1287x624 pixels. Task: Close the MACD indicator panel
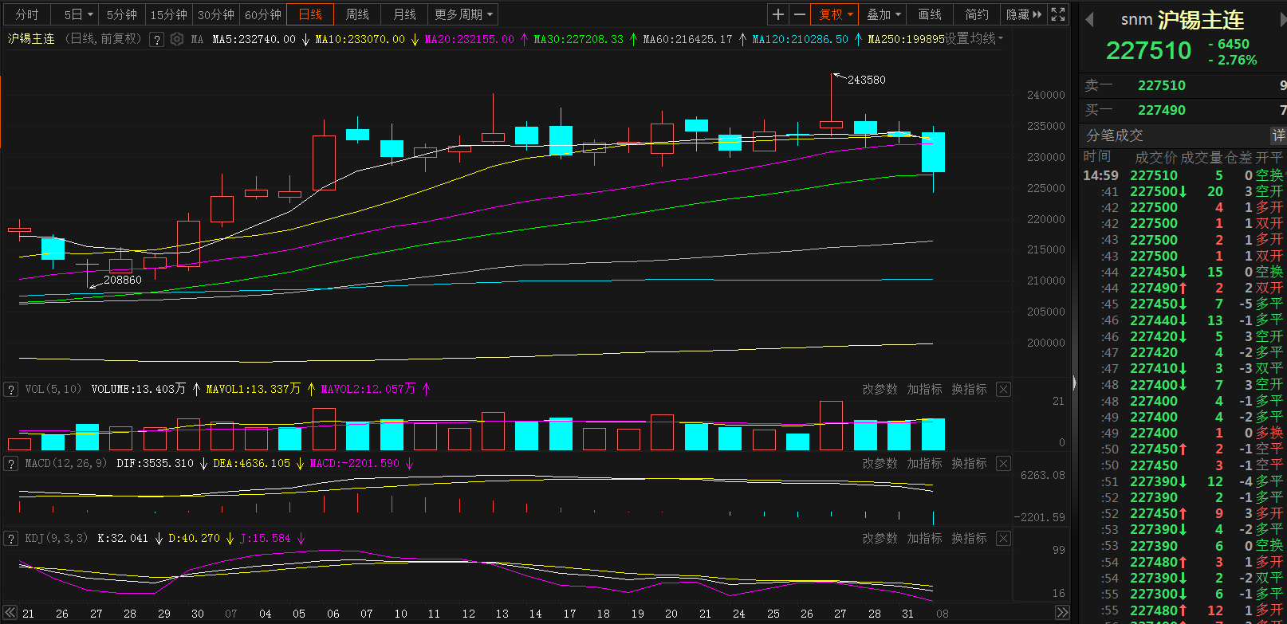tap(1004, 464)
